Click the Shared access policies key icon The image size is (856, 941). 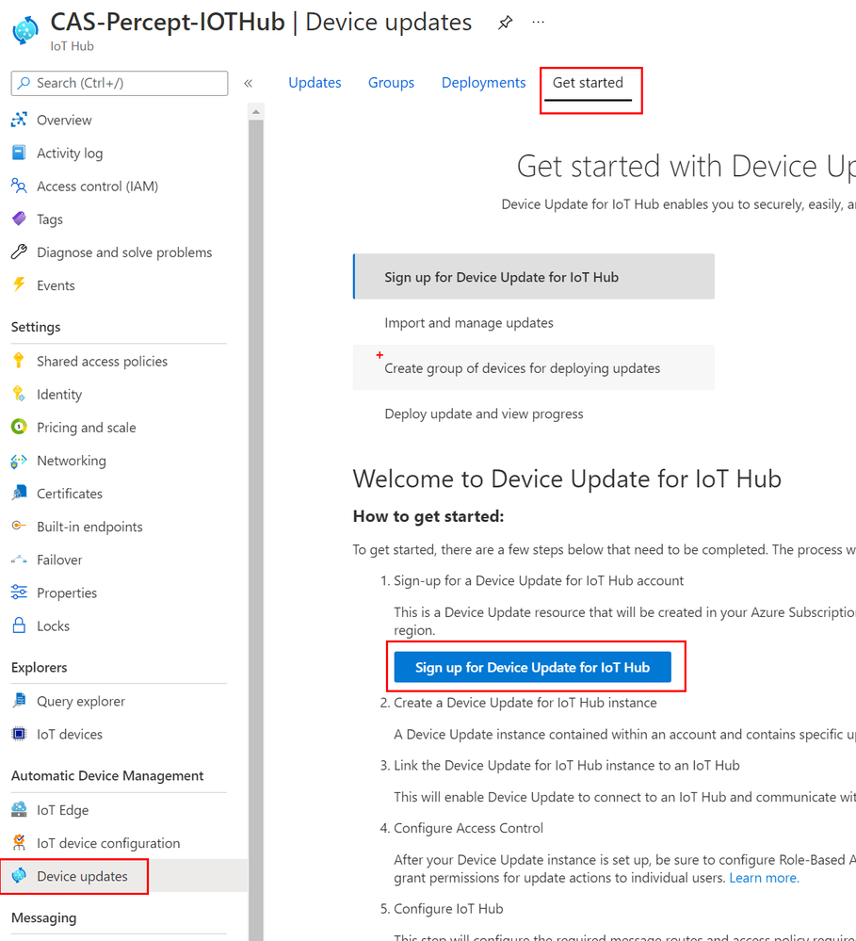tap(19, 360)
